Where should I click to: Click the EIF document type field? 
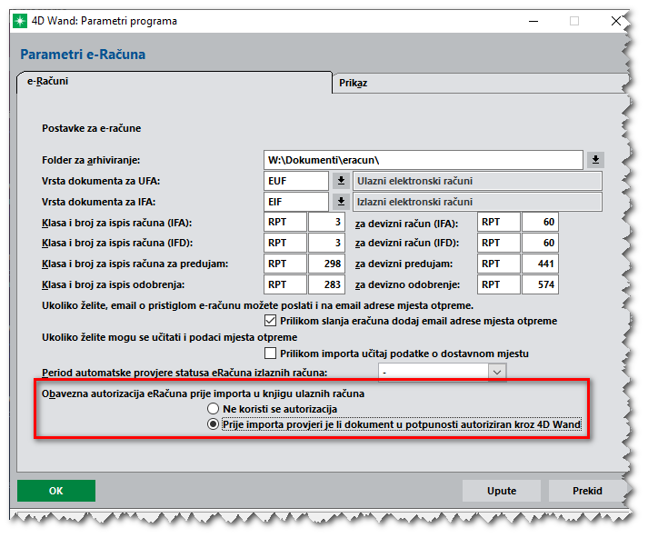(x=295, y=202)
